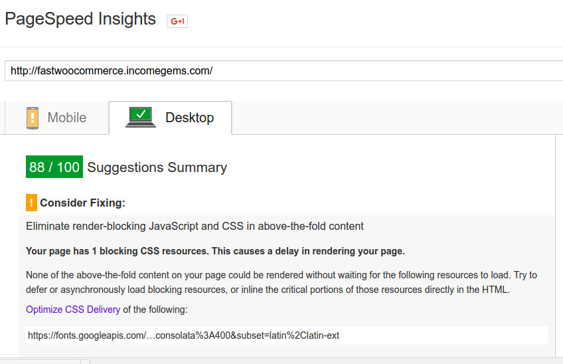This screenshot has width=563, height=364.
Task: Click the orange exclamation Consider Fixing icon
Action: point(31,203)
